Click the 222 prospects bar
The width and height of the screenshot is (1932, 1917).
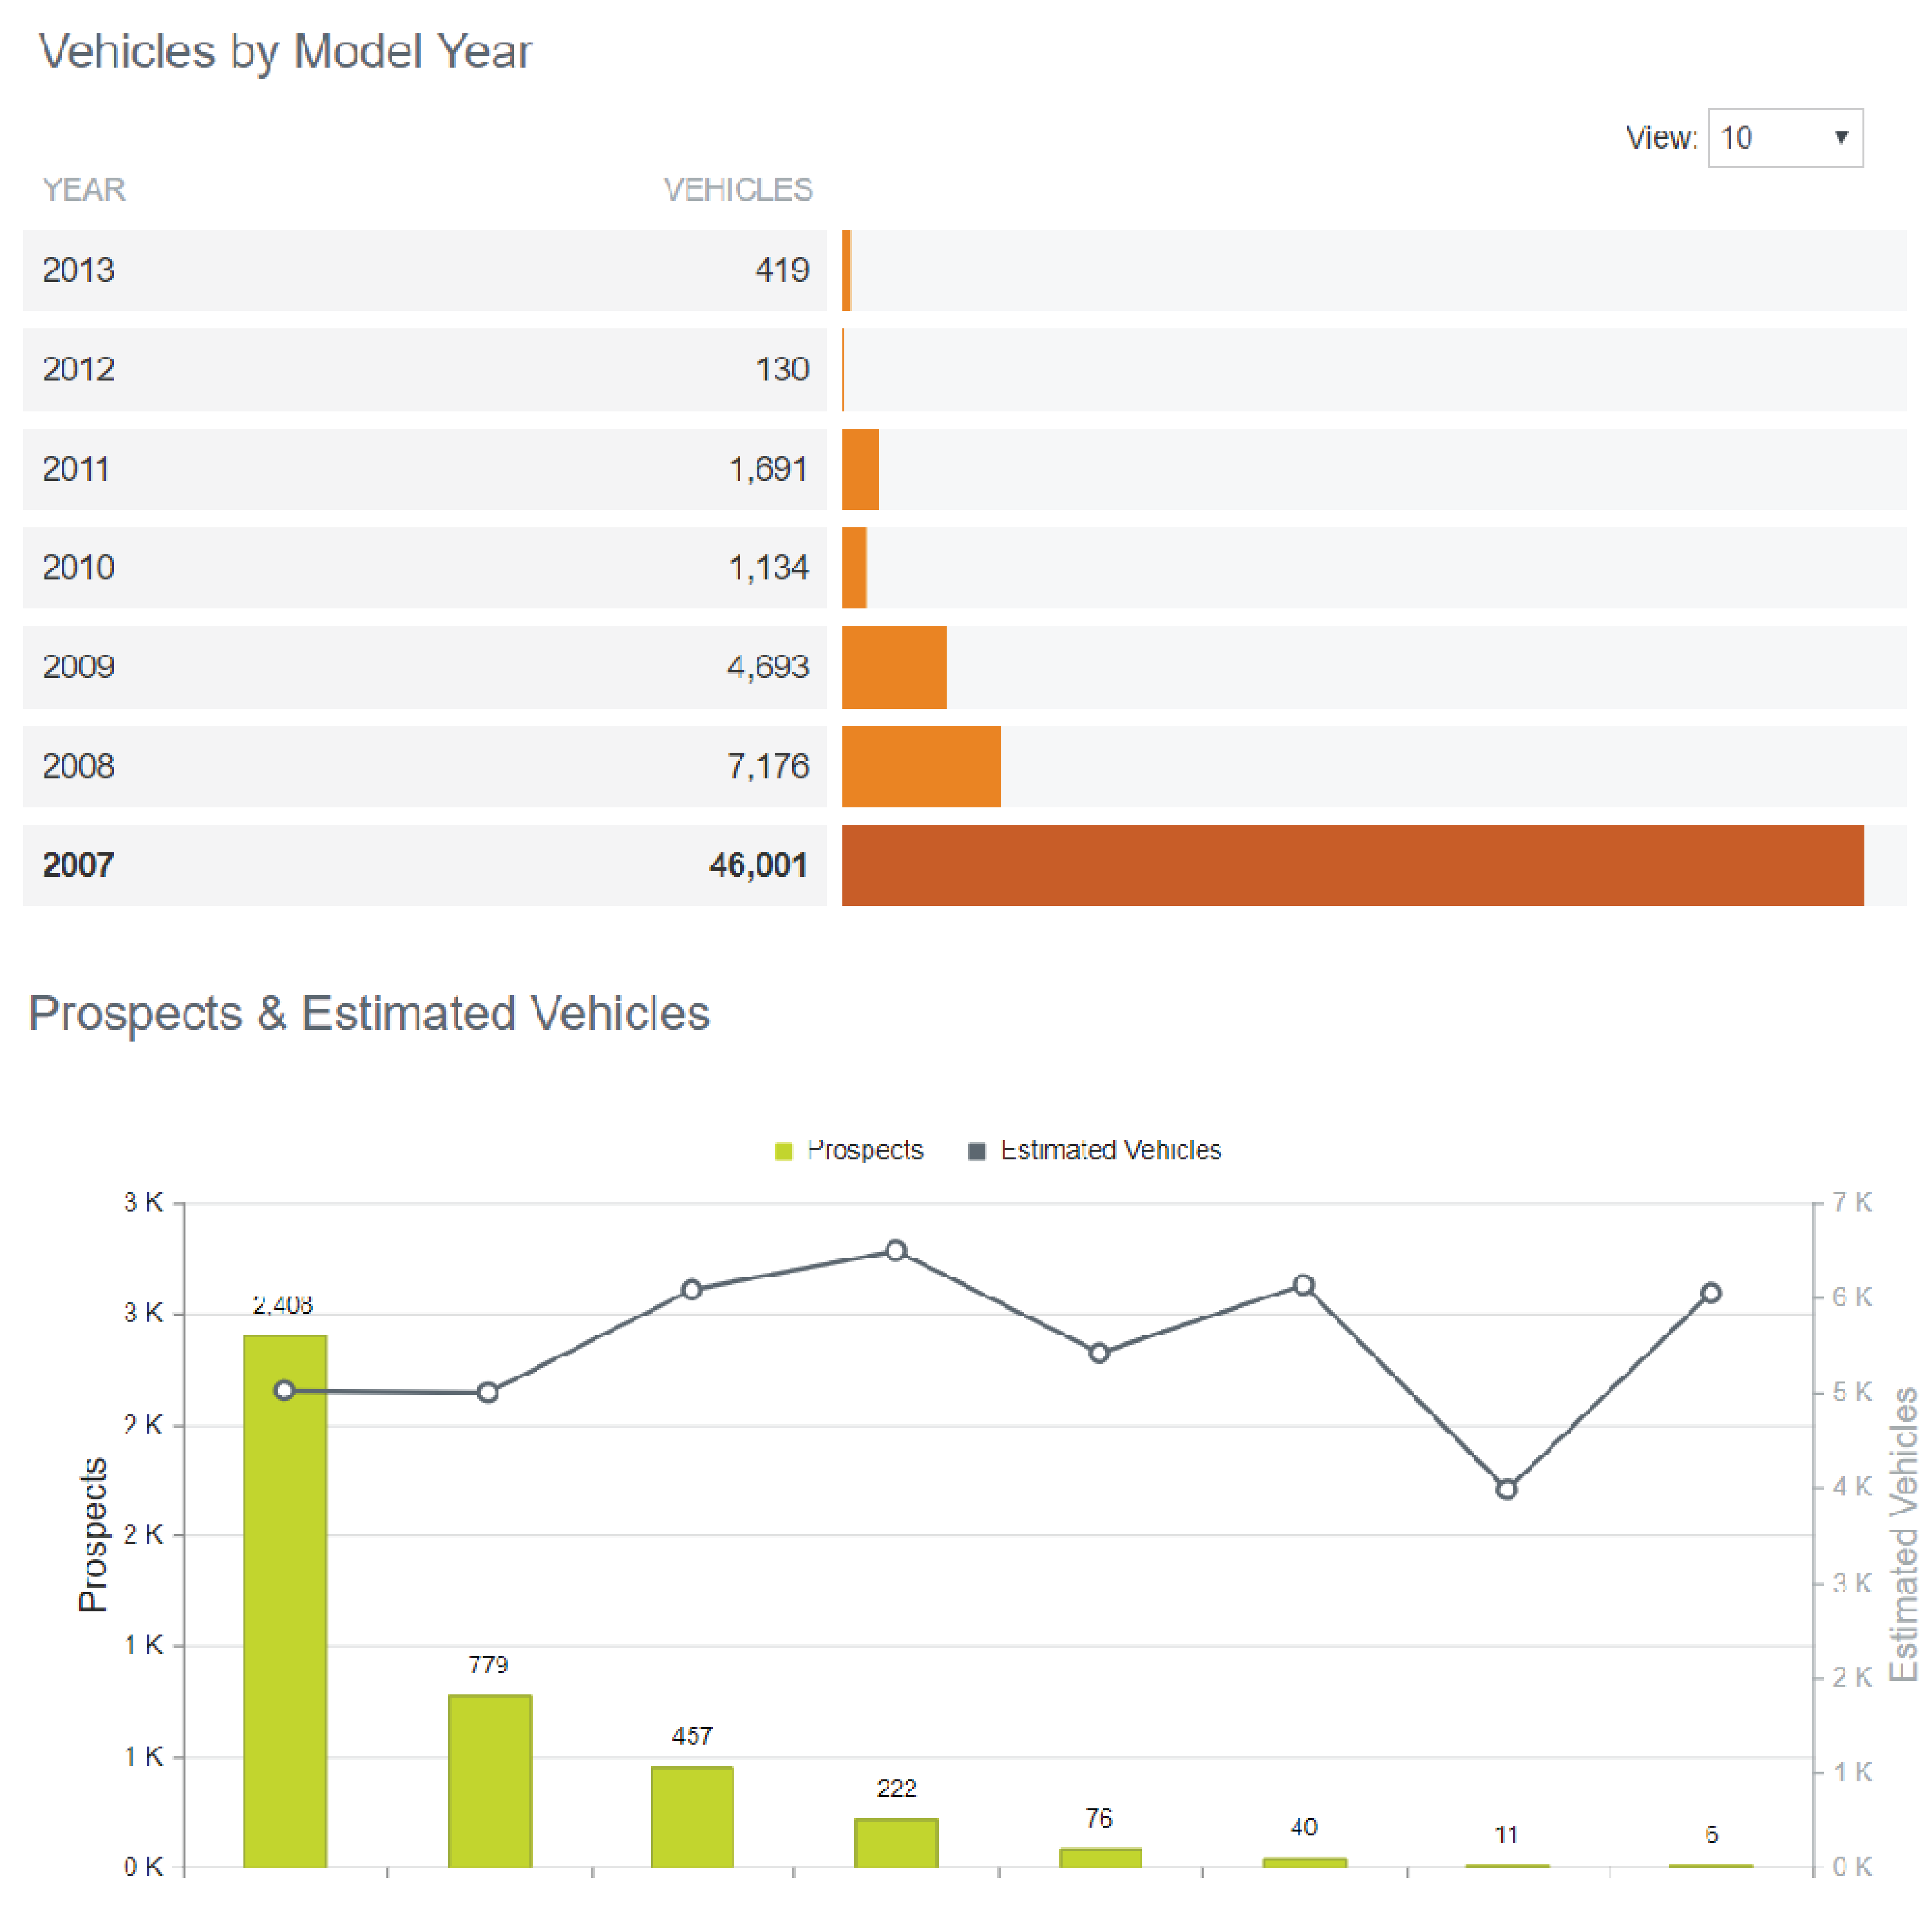coord(896,1842)
